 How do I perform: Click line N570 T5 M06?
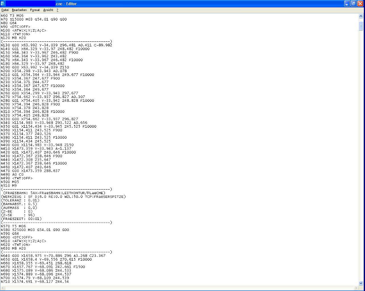13,226
